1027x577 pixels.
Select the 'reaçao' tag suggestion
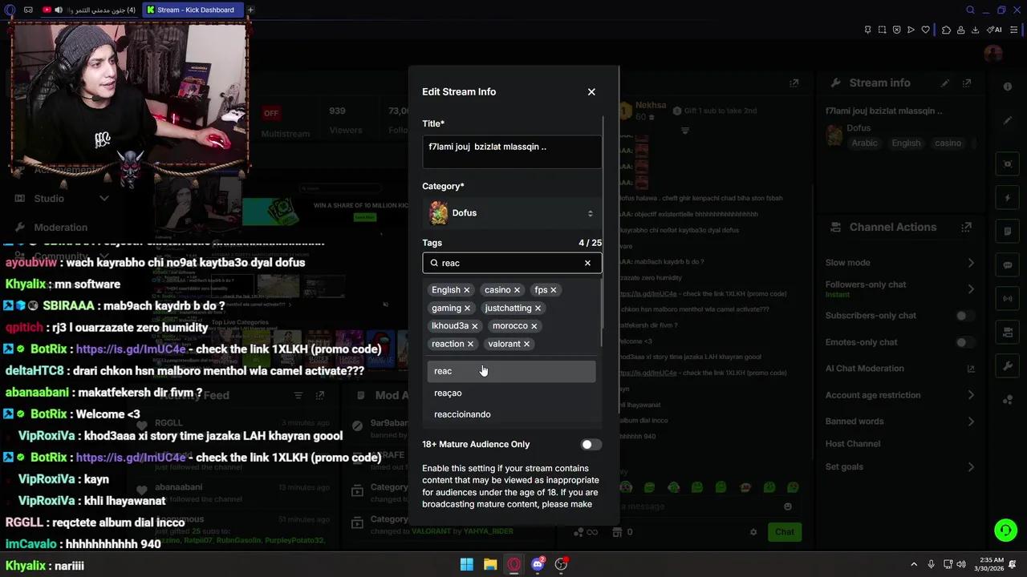(x=511, y=393)
